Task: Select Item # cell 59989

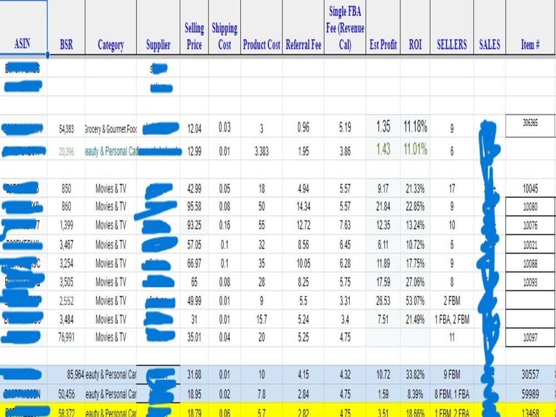Action: [530, 394]
